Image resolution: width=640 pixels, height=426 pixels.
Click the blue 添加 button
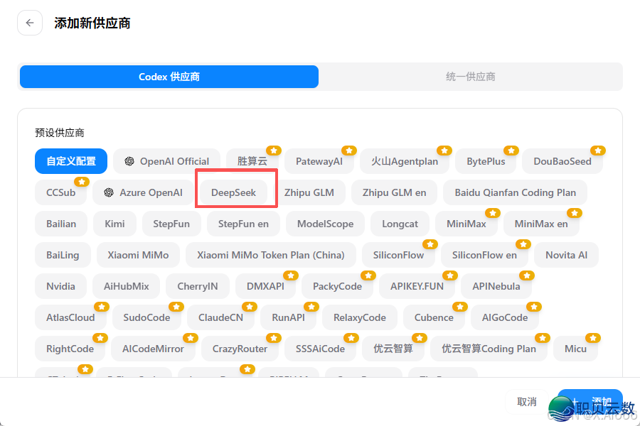click(x=590, y=402)
